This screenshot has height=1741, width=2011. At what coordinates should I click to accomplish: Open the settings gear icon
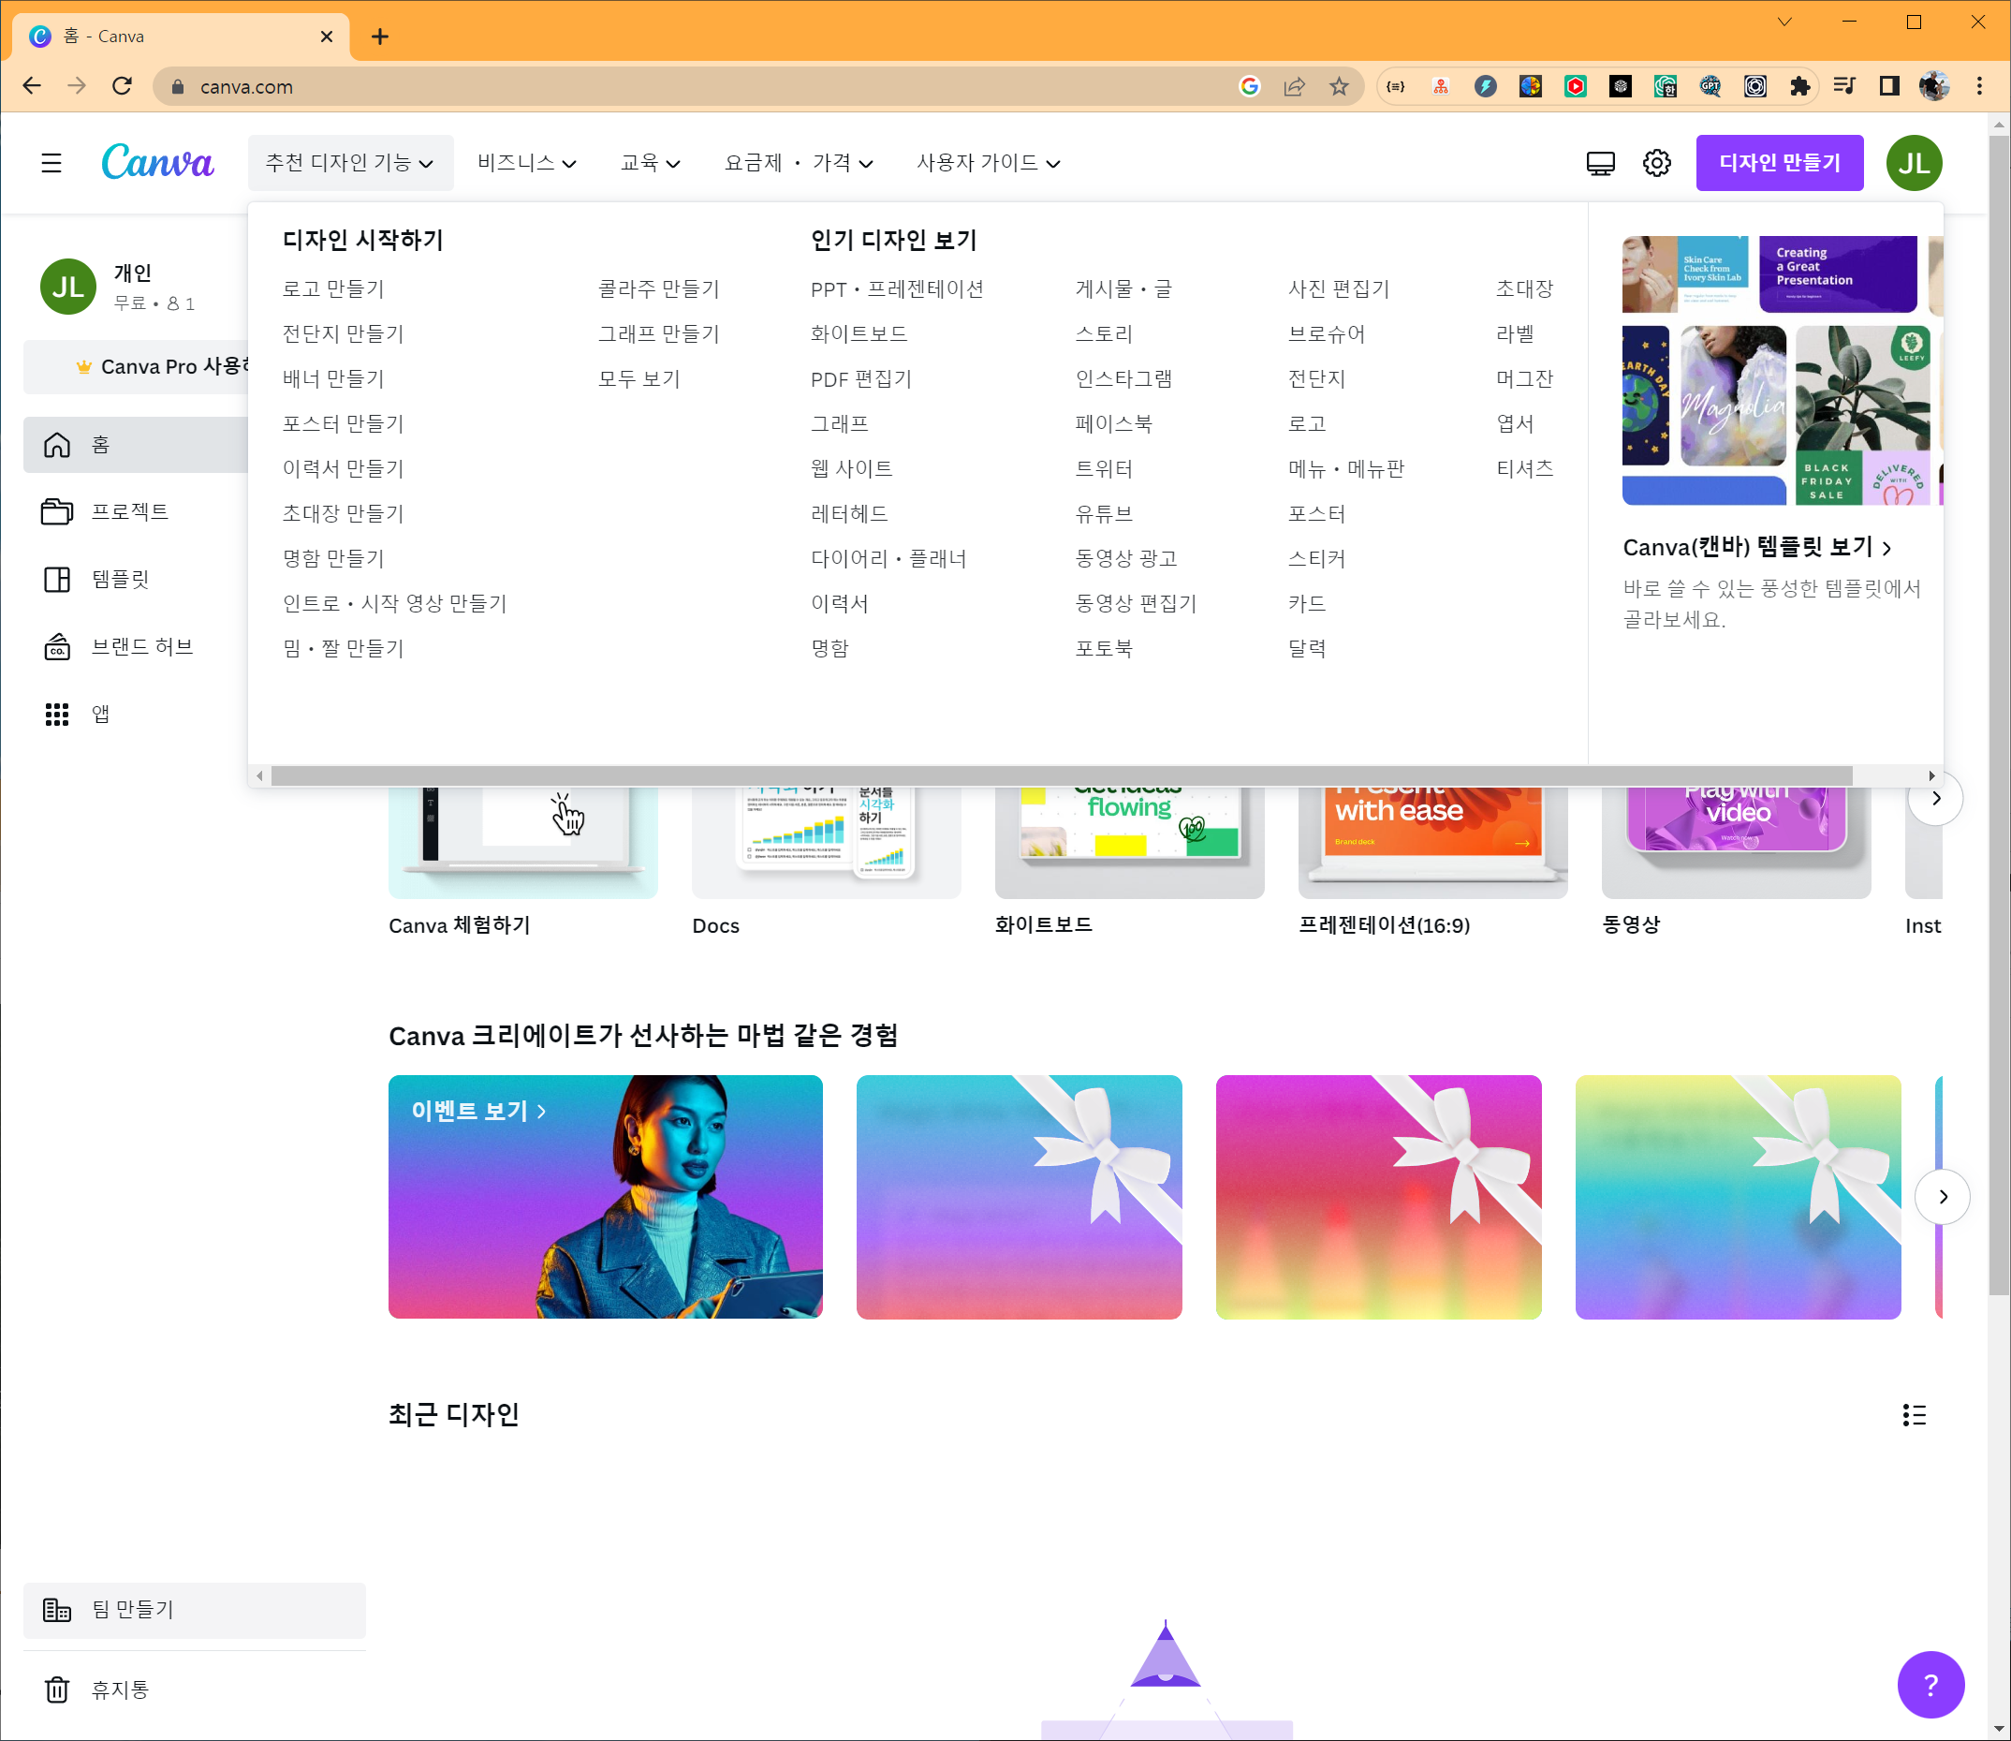[1656, 163]
